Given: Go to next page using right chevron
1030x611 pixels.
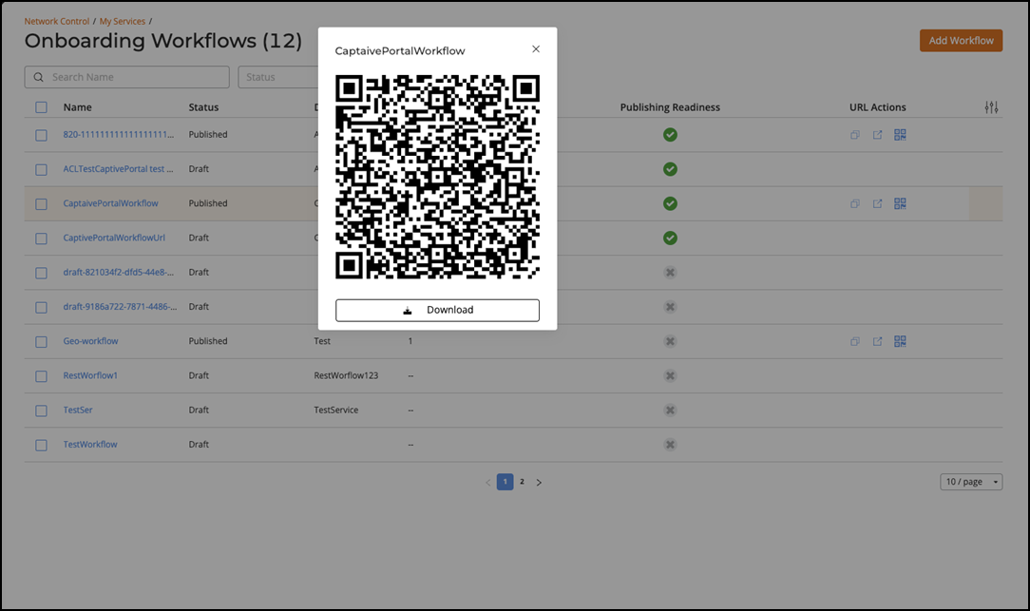Looking at the screenshot, I should (539, 483).
